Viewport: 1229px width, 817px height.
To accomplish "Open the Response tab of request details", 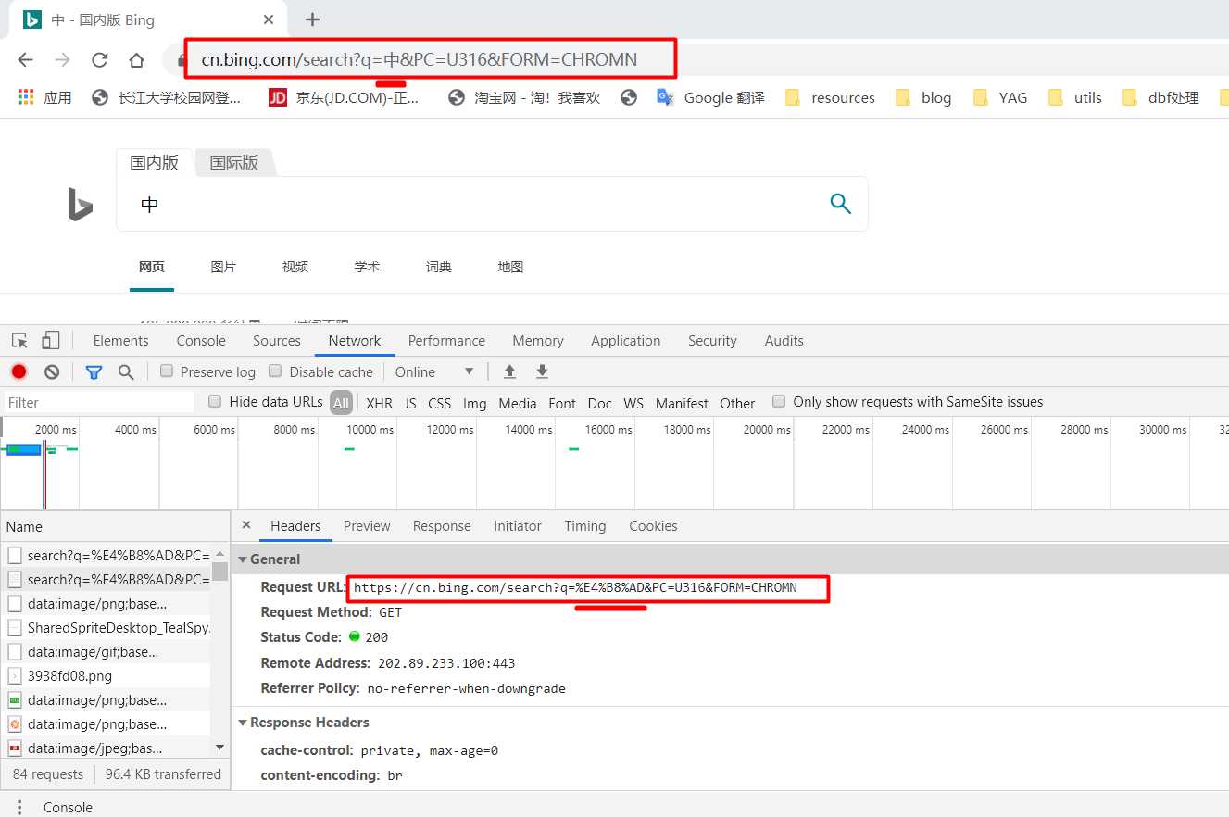I will [442, 525].
